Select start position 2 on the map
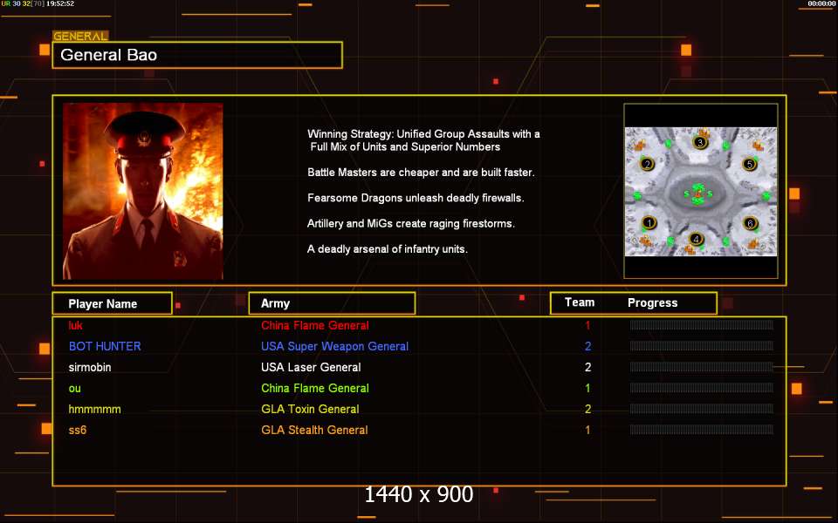The height and width of the screenshot is (523, 838). coord(647,164)
